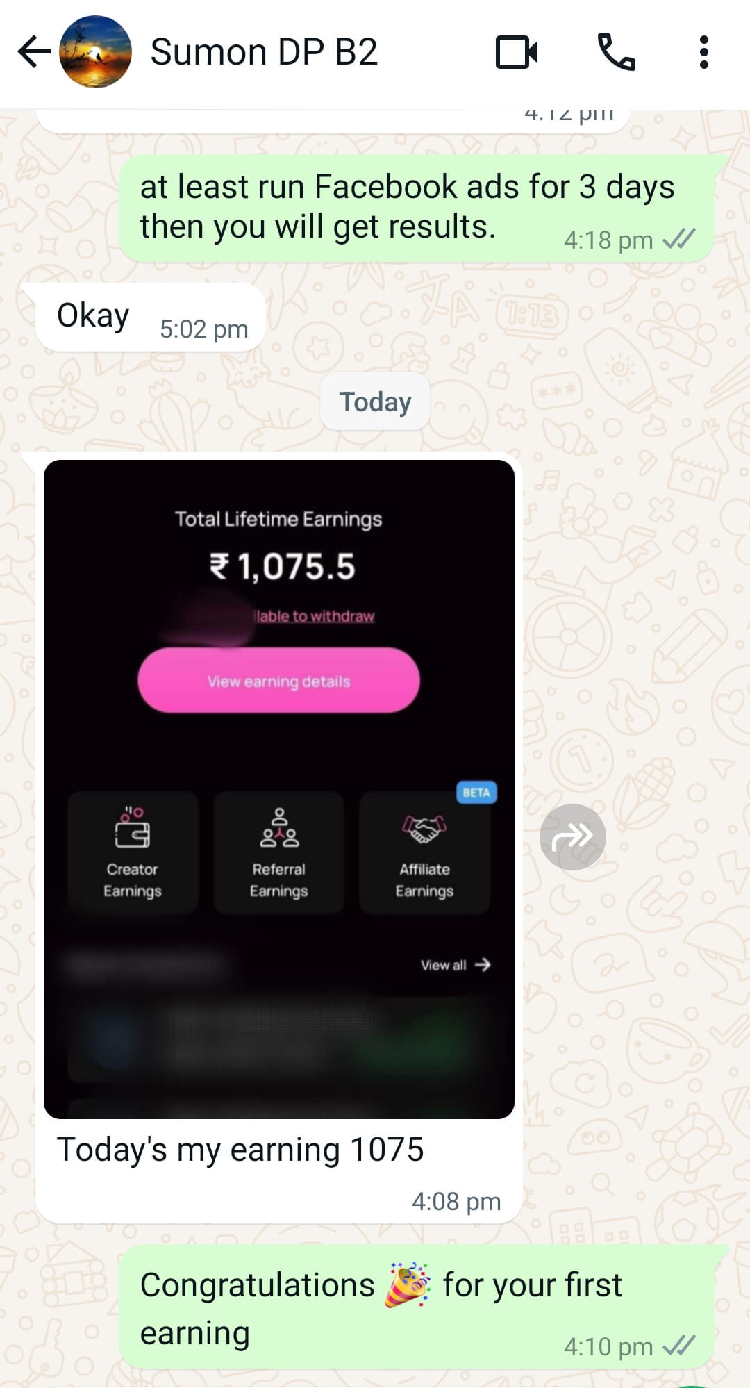The height and width of the screenshot is (1388, 750).
Task: Select the Facebook ads for 3 days message
Action: (416, 208)
